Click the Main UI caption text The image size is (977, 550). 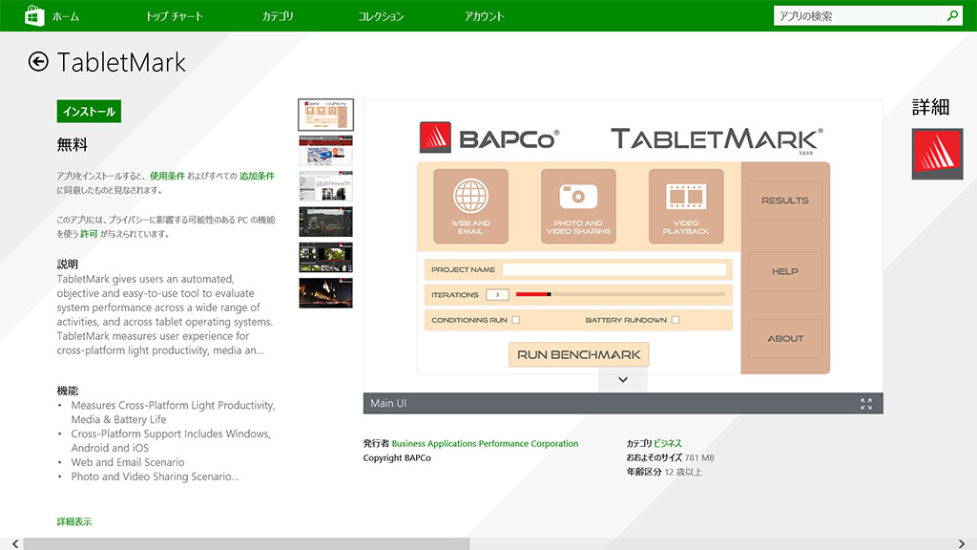388,404
